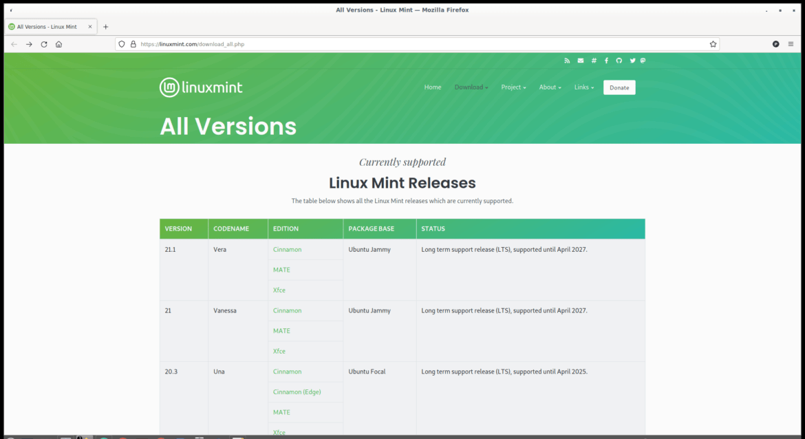Expand the Links navigation dropdown
Image resolution: width=805 pixels, height=439 pixels.
click(583, 87)
